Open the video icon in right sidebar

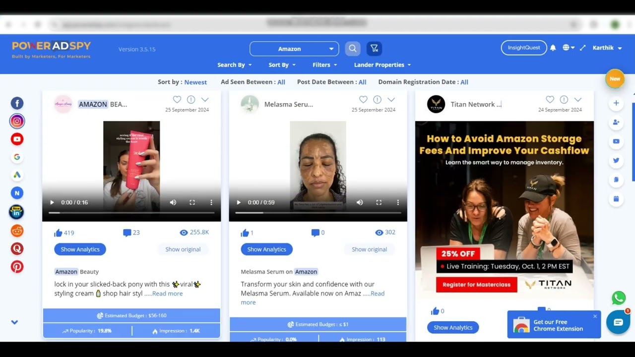[x=616, y=141]
